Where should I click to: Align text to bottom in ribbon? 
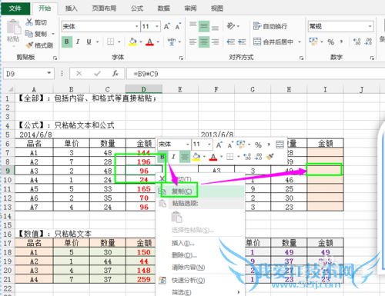point(216,27)
